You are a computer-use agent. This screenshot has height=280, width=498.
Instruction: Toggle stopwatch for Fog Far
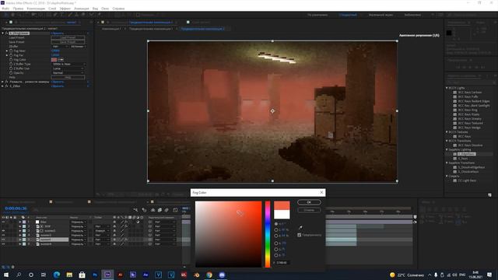pyautogui.click(x=11, y=55)
